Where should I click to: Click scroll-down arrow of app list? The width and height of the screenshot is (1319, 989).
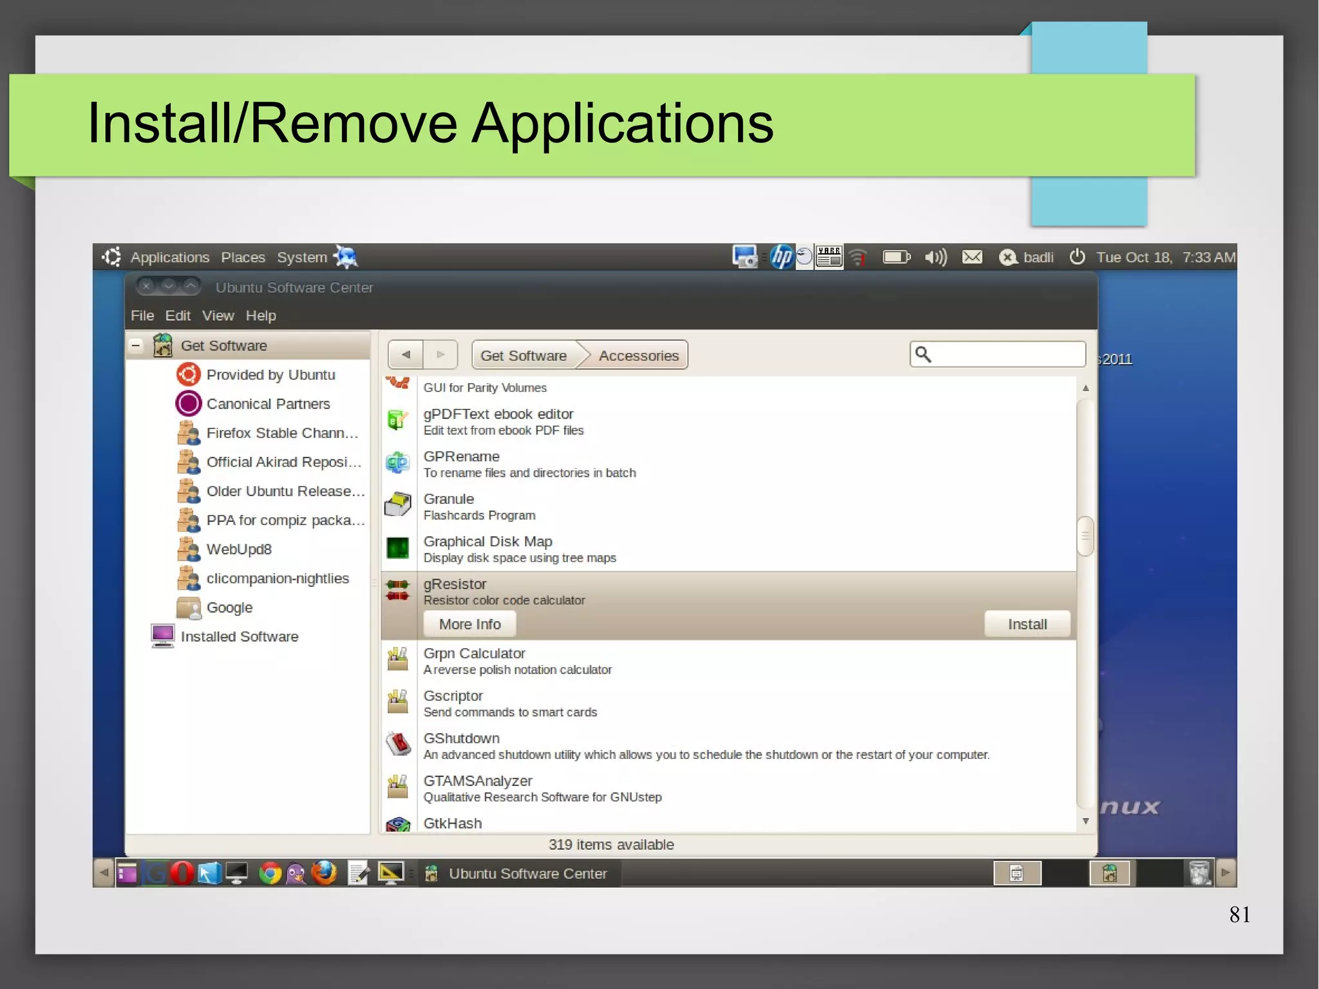pos(1085,821)
